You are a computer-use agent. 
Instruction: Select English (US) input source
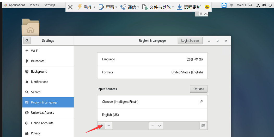coord(152,115)
